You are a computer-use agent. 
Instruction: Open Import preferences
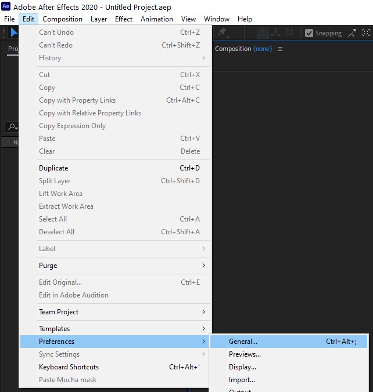pyautogui.click(x=289, y=379)
